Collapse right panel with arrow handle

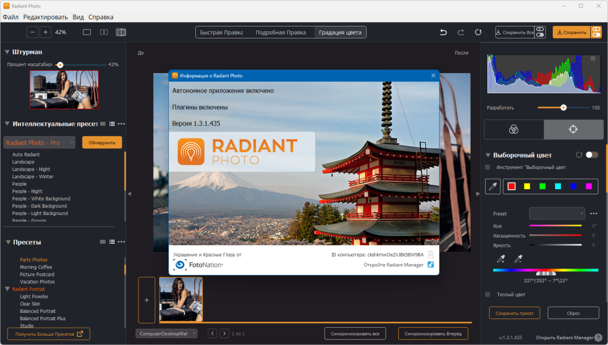tap(478, 193)
